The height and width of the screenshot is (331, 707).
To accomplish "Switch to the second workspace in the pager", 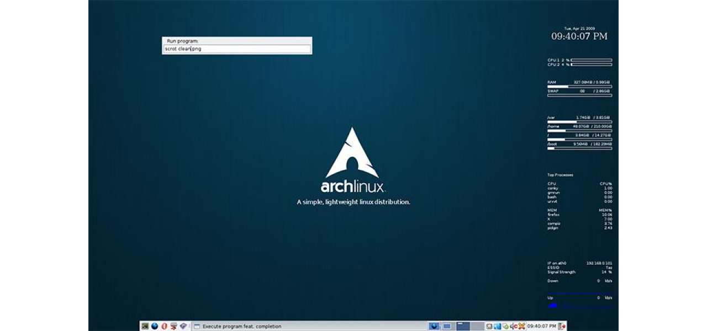I will 477,326.
